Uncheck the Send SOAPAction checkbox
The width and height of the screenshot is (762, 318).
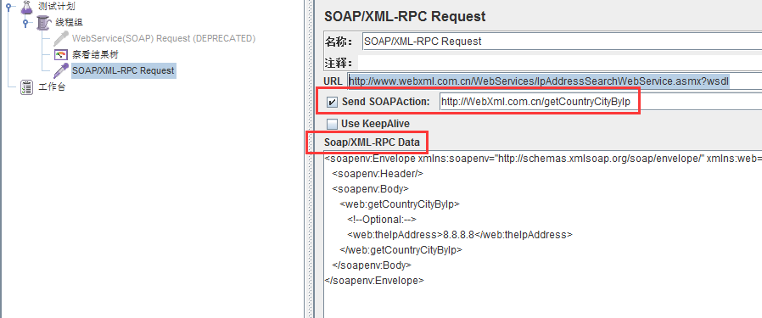pos(332,102)
